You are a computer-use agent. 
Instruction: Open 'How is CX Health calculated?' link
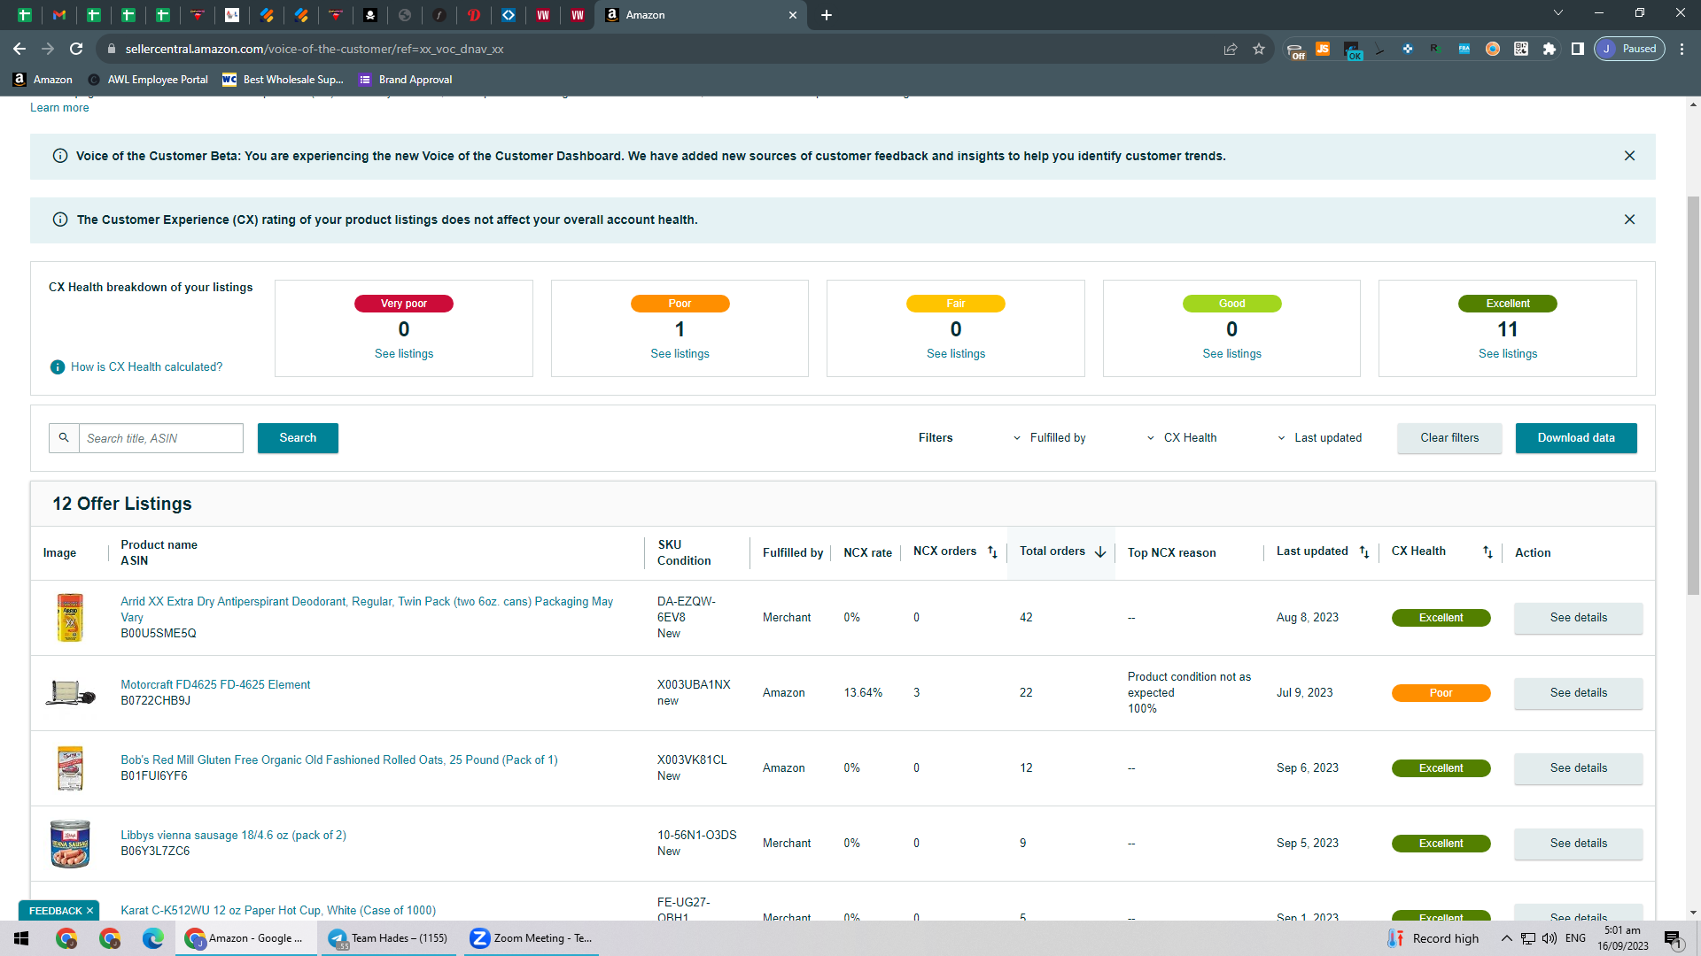pos(146,366)
